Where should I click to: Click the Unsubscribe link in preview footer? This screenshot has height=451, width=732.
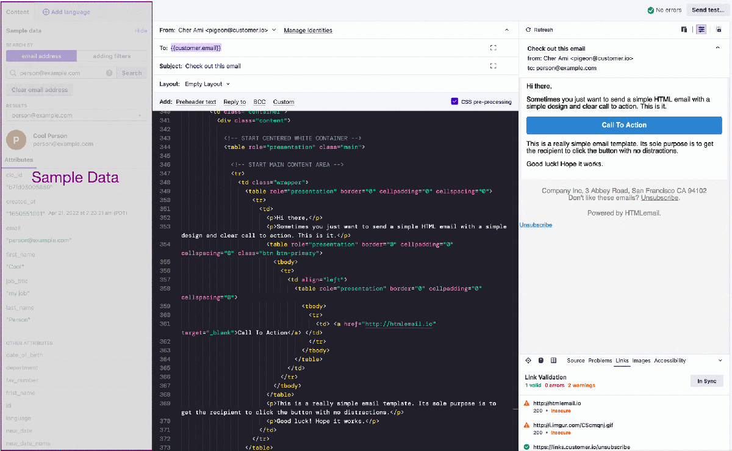[659, 198]
